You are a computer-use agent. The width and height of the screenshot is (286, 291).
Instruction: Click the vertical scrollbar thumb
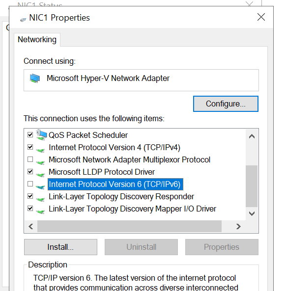click(x=252, y=186)
